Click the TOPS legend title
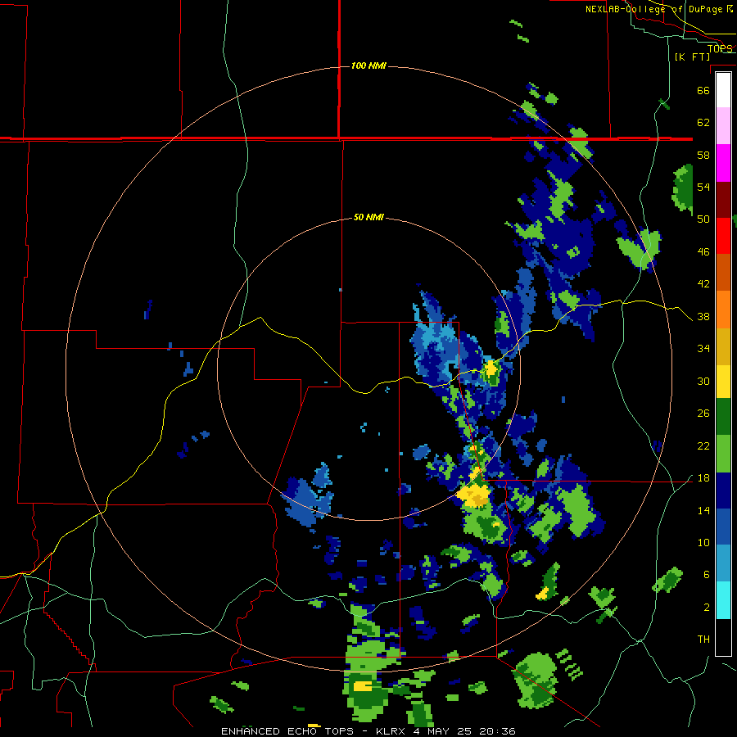The image size is (737, 737). [x=720, y=48]
